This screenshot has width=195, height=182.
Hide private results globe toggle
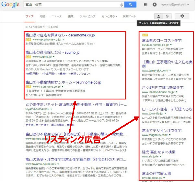tap(167, 16)
